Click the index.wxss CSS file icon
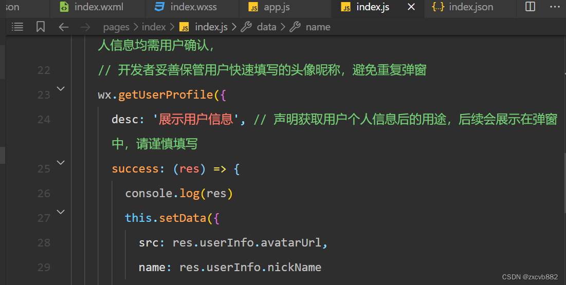Screen dimensions: 566x285 tap(159, 7)
